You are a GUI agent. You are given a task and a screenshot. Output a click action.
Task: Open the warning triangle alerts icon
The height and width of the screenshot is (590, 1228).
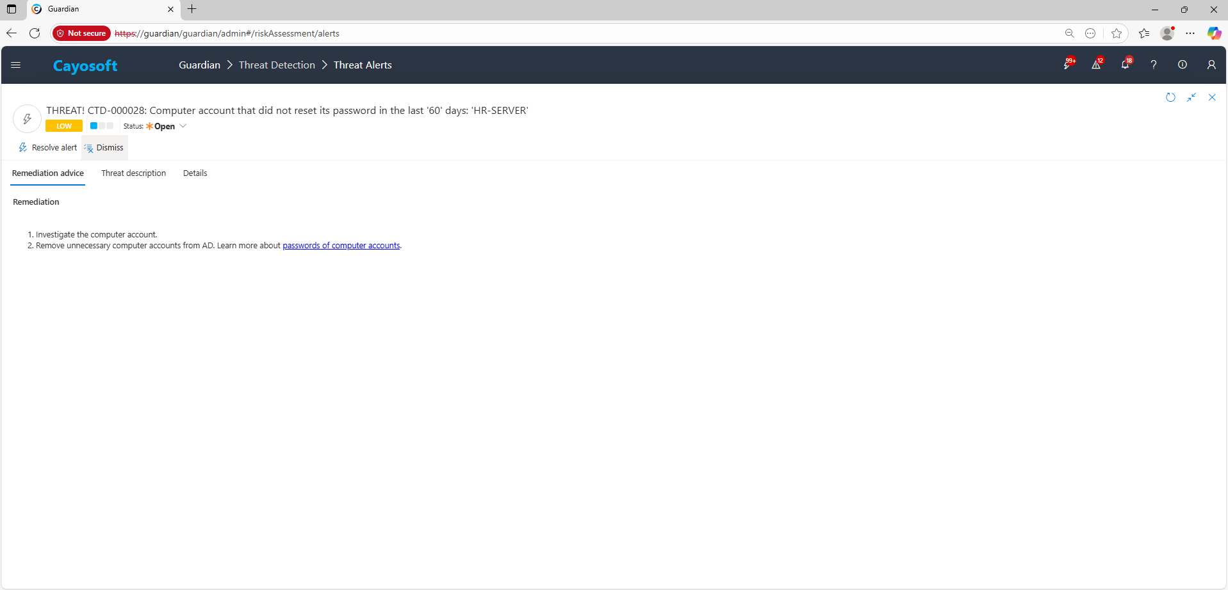click(x=1096, y=65)
